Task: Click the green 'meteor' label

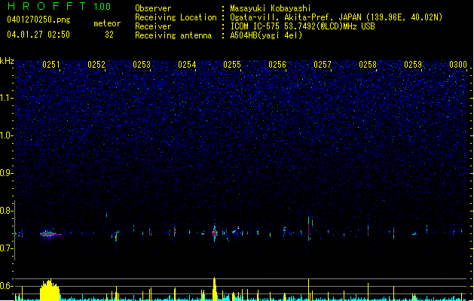Action: [107, 23]
